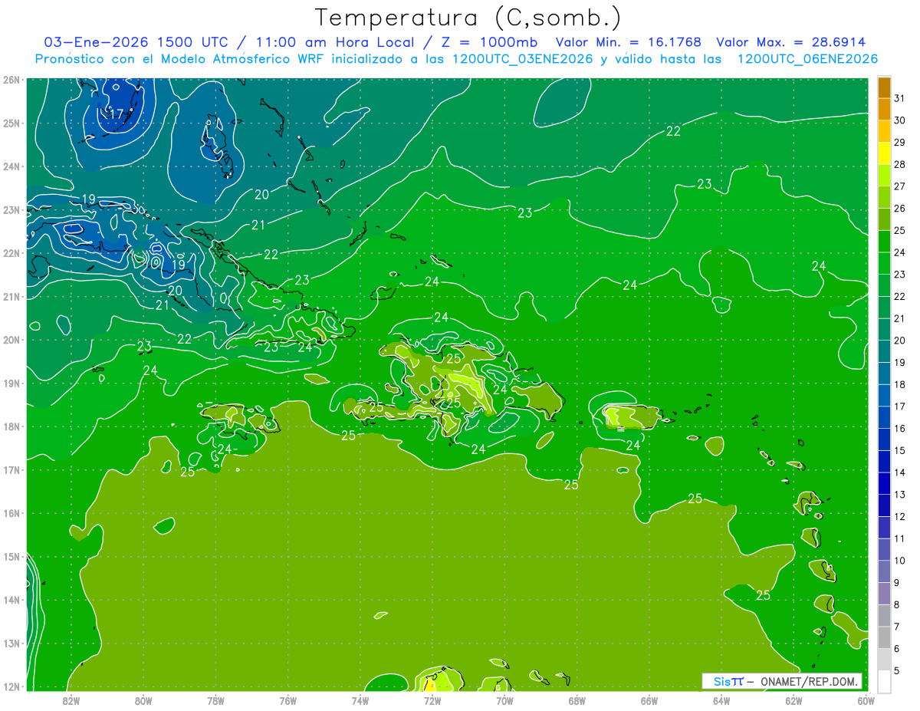
Task: Click longitude label "66W"
Action: [649, 700]
